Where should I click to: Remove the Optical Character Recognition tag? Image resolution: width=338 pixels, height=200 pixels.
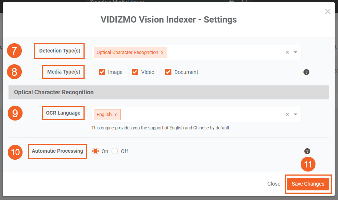tap(162, 52)
